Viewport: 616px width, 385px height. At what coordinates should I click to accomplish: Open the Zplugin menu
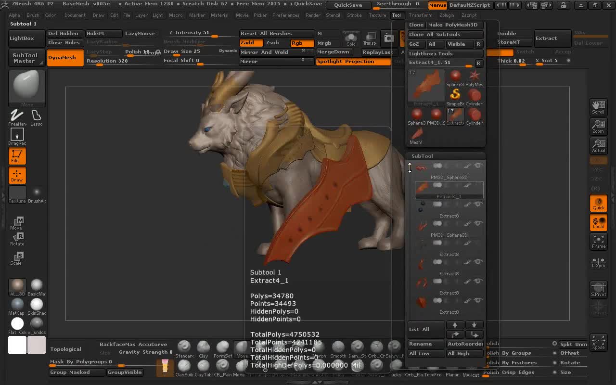(447, 15)
